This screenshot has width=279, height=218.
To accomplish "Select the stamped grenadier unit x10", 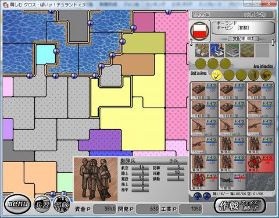I will click(204, 181).
